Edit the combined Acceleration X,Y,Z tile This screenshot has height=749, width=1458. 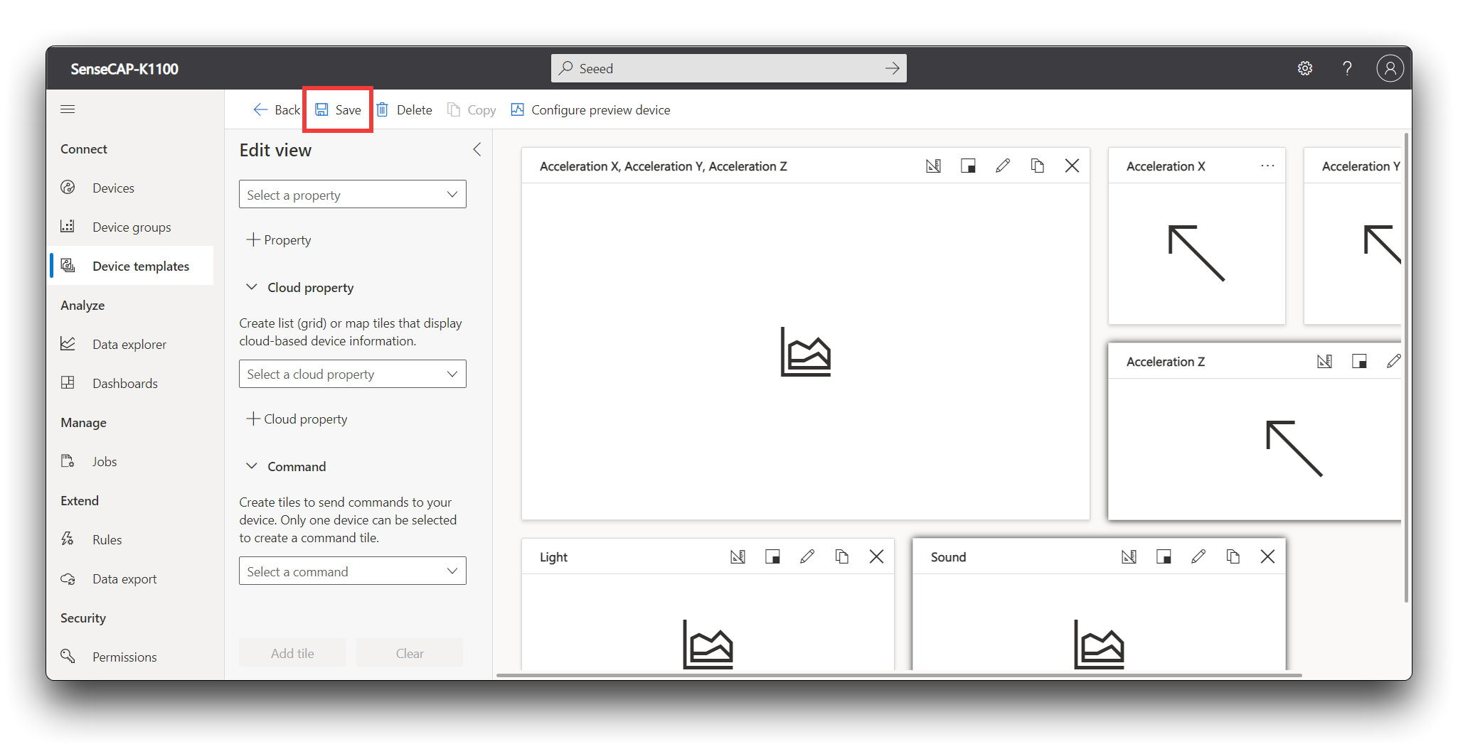coord(1003,166)
